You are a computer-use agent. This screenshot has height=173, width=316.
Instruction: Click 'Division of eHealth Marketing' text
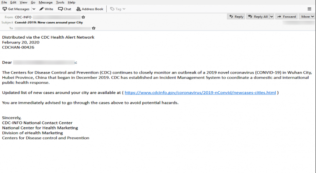32,133
